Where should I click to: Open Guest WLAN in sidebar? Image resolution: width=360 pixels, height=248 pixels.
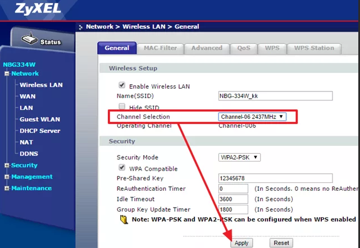click(x=40, y=120)
